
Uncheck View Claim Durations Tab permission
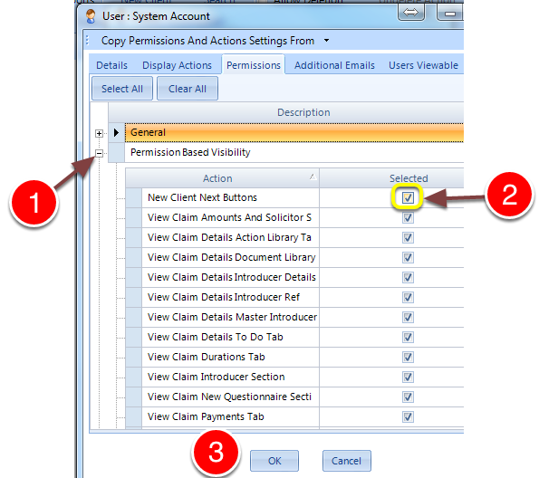click(408, 357)
